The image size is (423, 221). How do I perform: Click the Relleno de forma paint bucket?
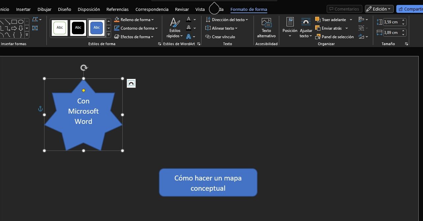pos(117,20)
